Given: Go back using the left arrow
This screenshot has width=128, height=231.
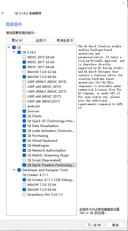Looking at the screenshot, I should tap(3, 13).
